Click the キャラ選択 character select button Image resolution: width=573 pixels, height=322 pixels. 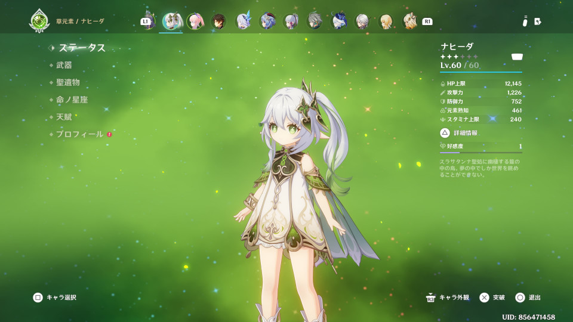(55, 298)
